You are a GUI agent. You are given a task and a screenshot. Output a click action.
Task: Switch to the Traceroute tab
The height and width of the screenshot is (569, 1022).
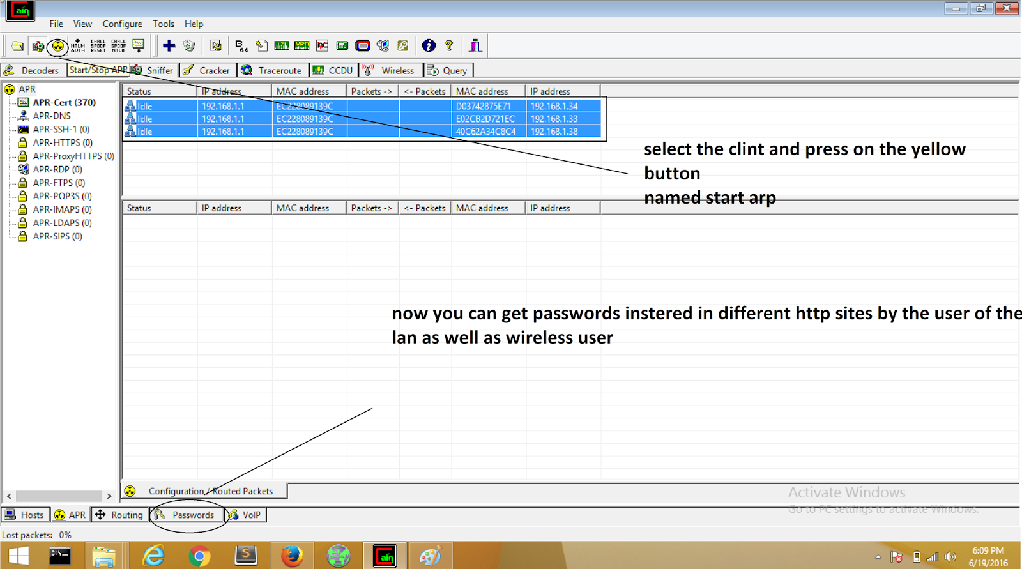273,70
